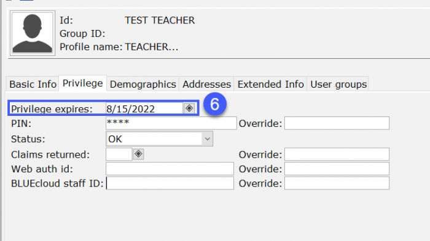Click the user profile photo placeholder
Screen dimensions: 430x241
33,33
